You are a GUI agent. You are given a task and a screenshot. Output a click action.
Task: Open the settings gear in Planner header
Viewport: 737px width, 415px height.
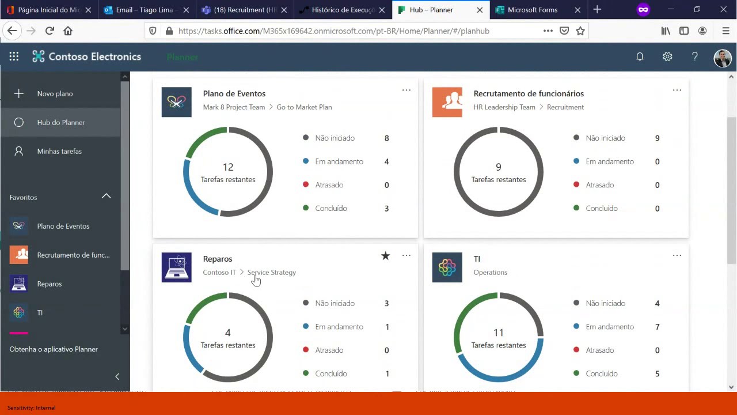coord(667,56)
